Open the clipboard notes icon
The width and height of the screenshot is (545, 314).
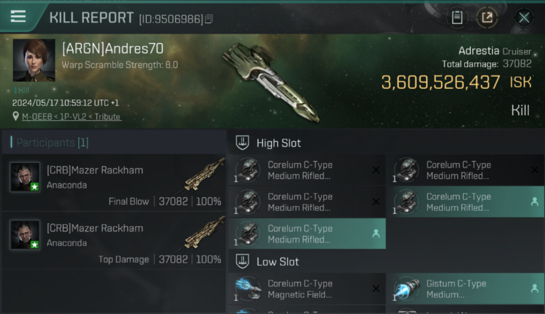[x=457, y=18]
